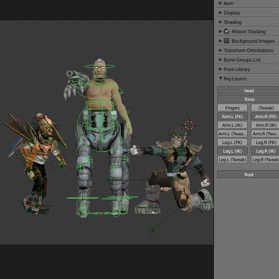This screenshot has width=279, height=279.
Task: Toggle the Arm.R (FK) layer
Action: point(265,116)
